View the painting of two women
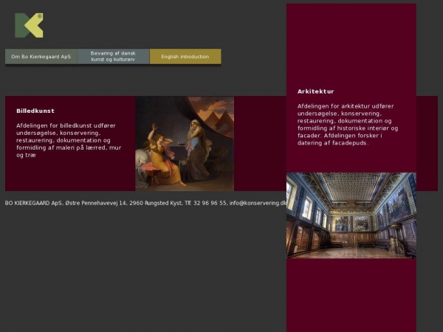 tap(185, 143)
